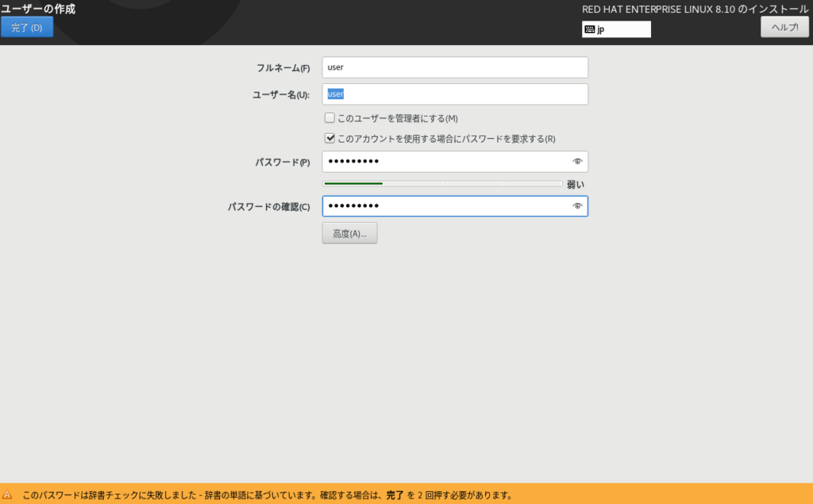Image resolution: width=813 pixels, height=504 pixels.
Task: Click the warning triangle icon in the bottom bar
Action: coord(8,494)
